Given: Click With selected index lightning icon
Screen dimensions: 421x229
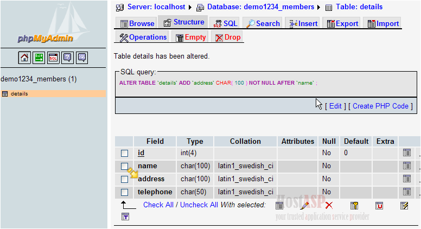Looking at the screenshot, I should tap(404, 206).
